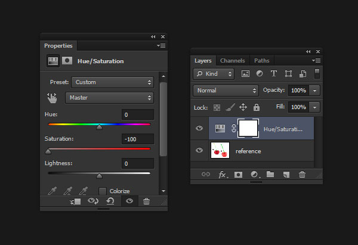Screen dimensions: 358x245
Task: Switch to the Channels tab
Action: pyautogui.click(x=233, y=61)
